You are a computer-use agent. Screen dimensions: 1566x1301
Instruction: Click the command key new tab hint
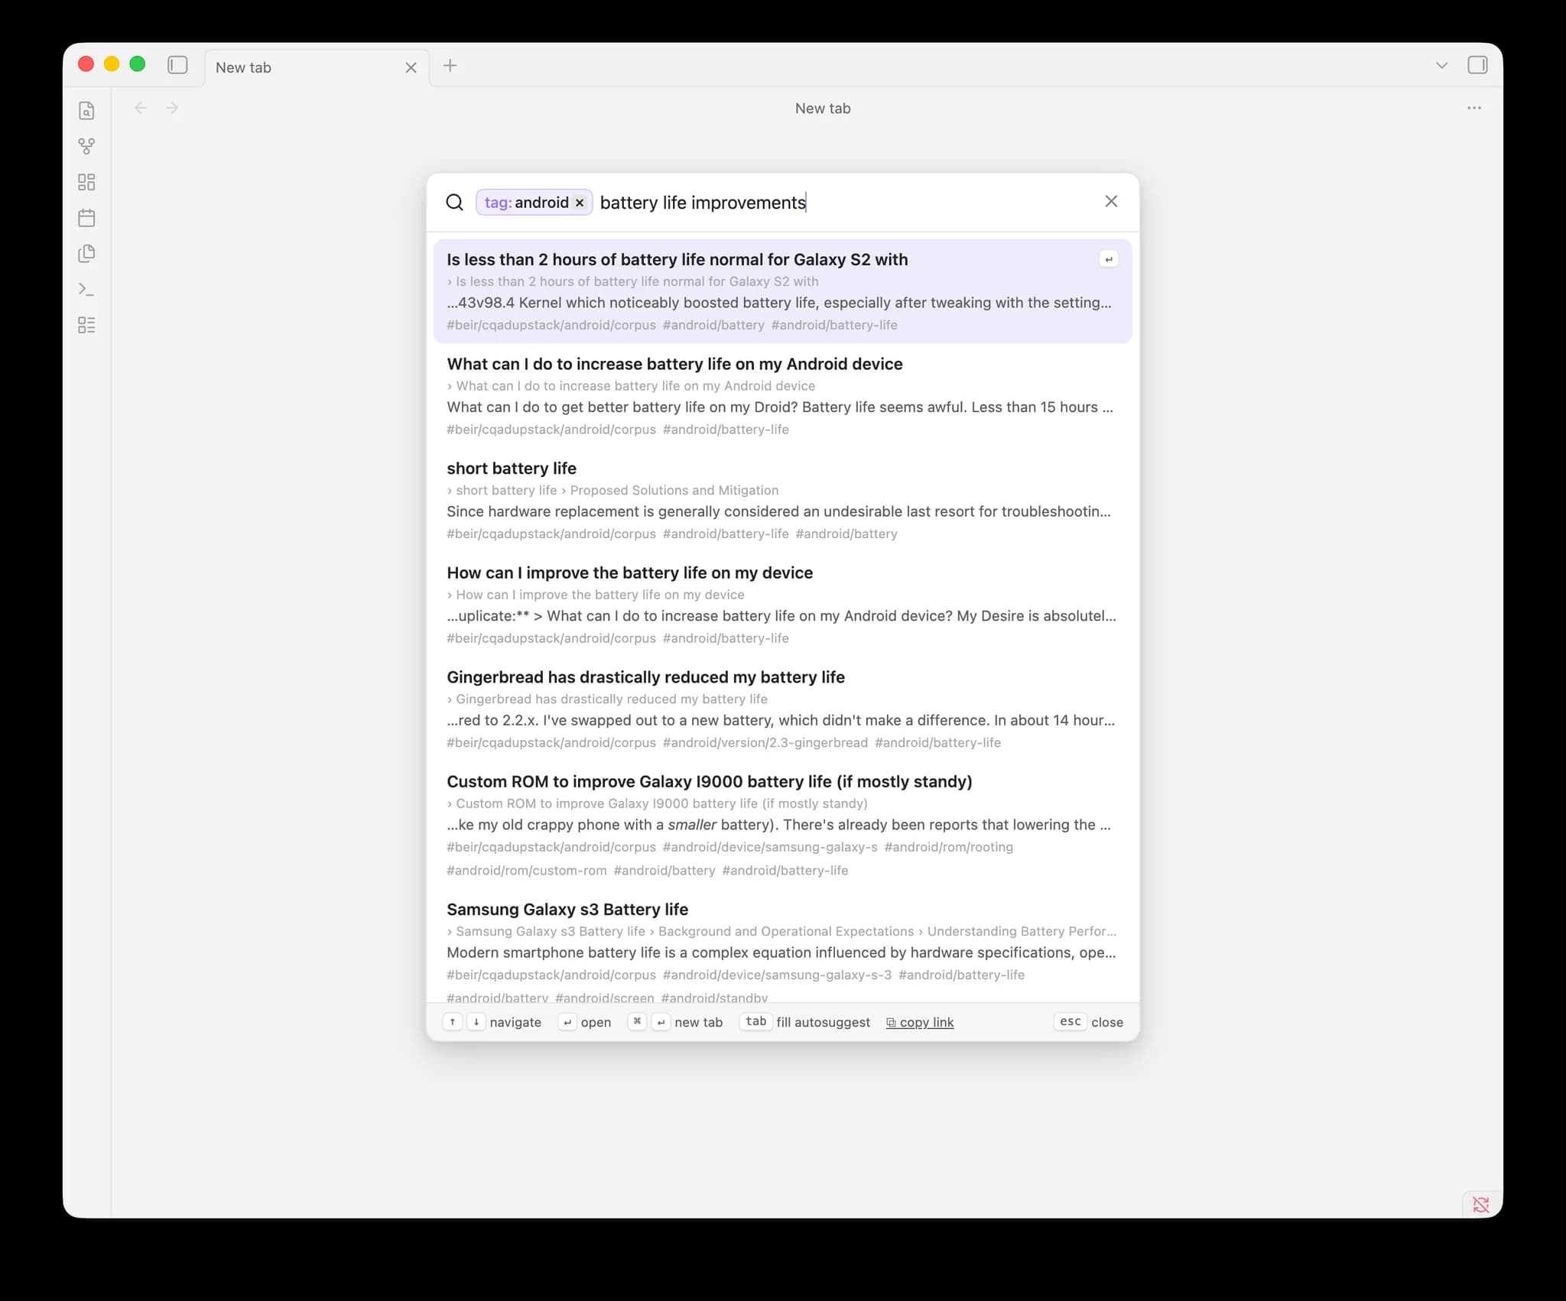click(637, 1021)
